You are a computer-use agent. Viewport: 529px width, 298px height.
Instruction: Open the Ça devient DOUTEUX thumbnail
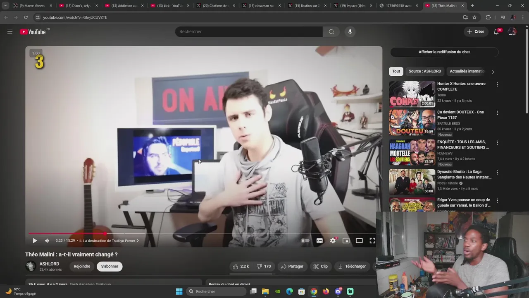click(x=412, y=123)
